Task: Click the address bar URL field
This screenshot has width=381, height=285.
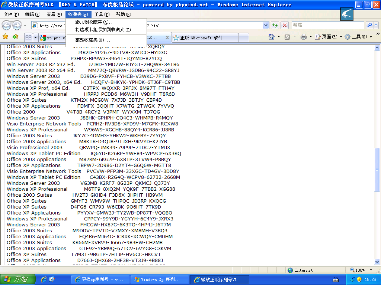Action: pos(147,26)
